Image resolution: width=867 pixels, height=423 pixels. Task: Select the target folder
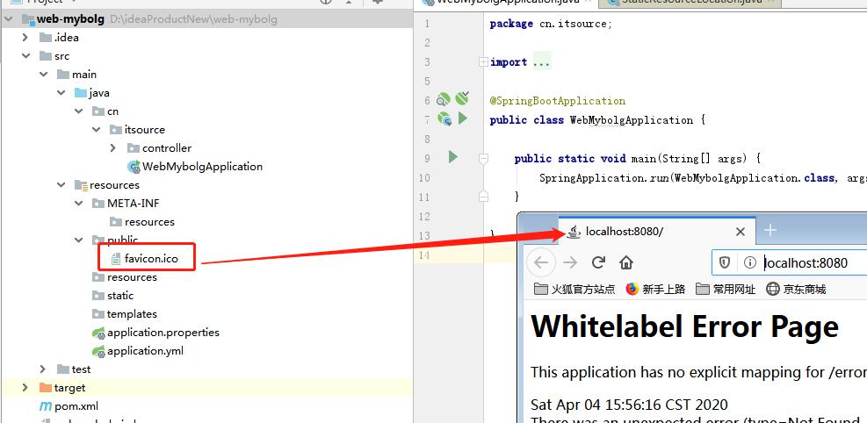69,388
